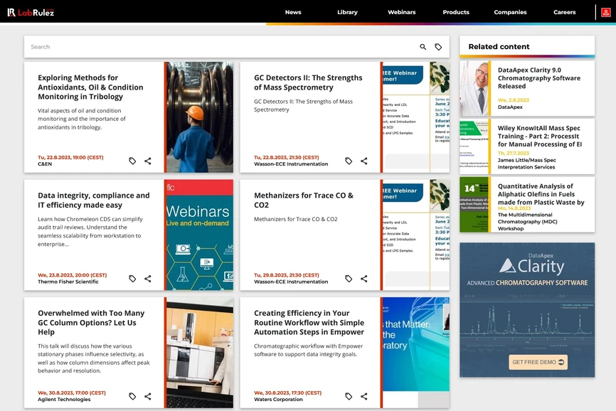Share the Data integrity webinar

point(148,279)
